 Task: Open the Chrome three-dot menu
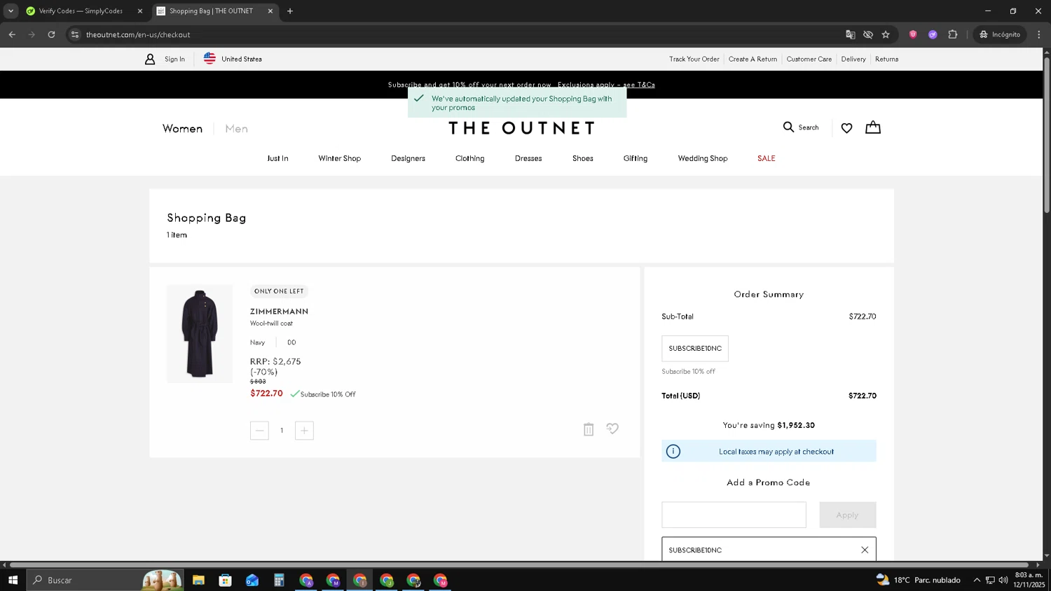(1039, 34)
